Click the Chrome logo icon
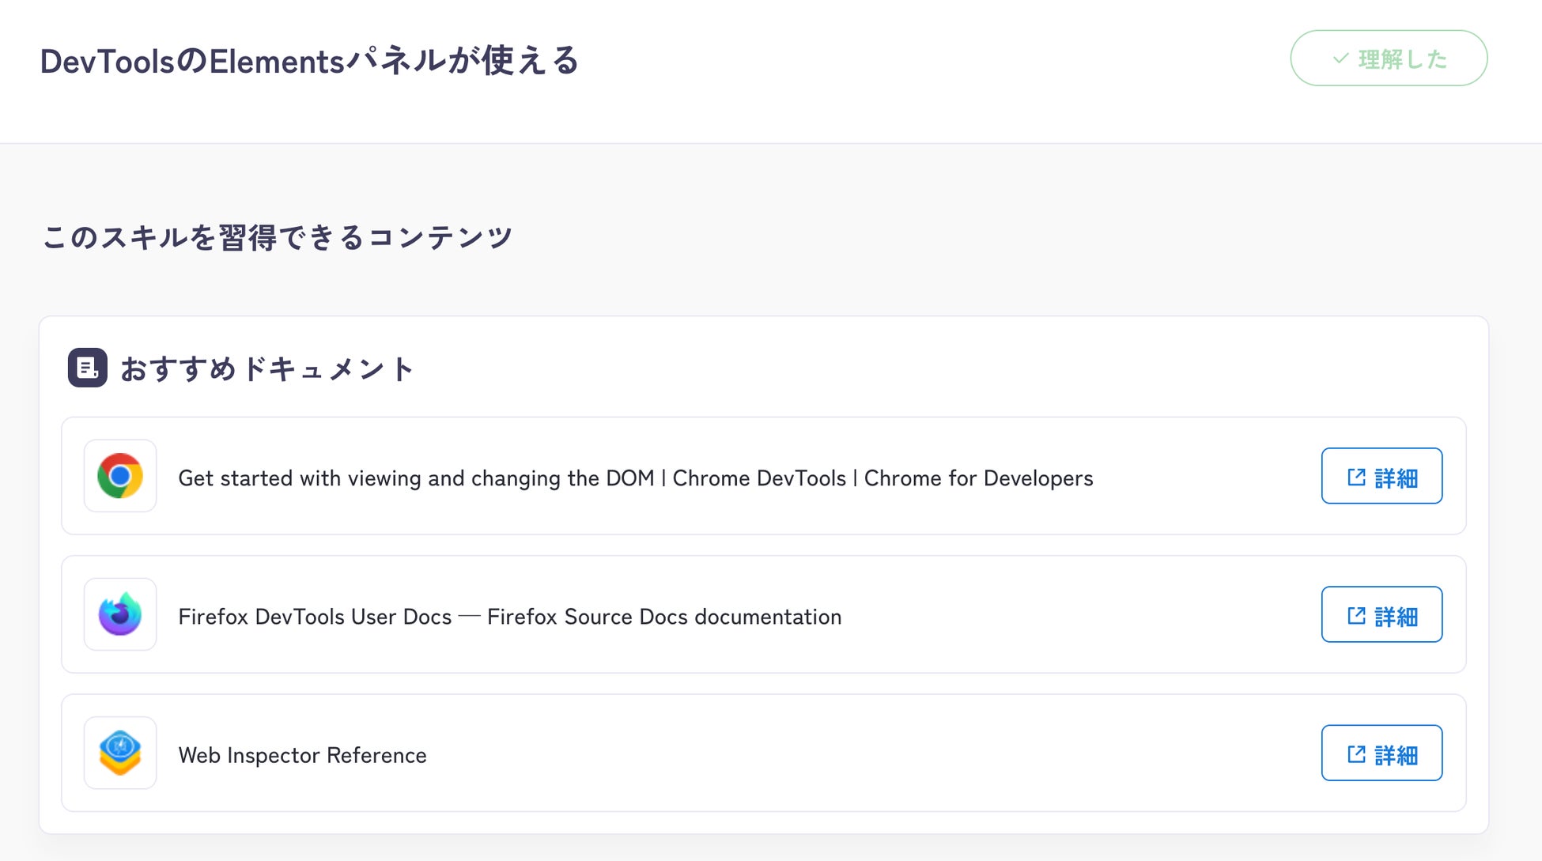The height and width of the screenshot is (861, 1542). (120, 476)
